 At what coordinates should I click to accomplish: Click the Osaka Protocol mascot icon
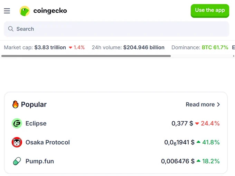[x=17, y=142]
